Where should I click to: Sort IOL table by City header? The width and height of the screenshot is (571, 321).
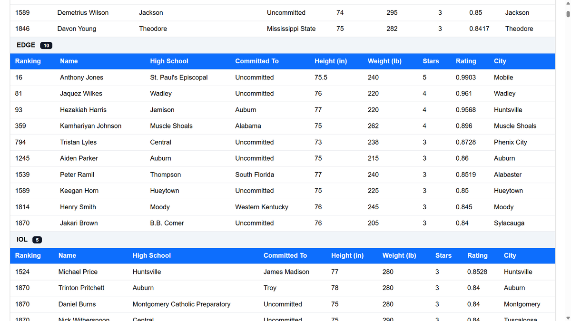510,256
